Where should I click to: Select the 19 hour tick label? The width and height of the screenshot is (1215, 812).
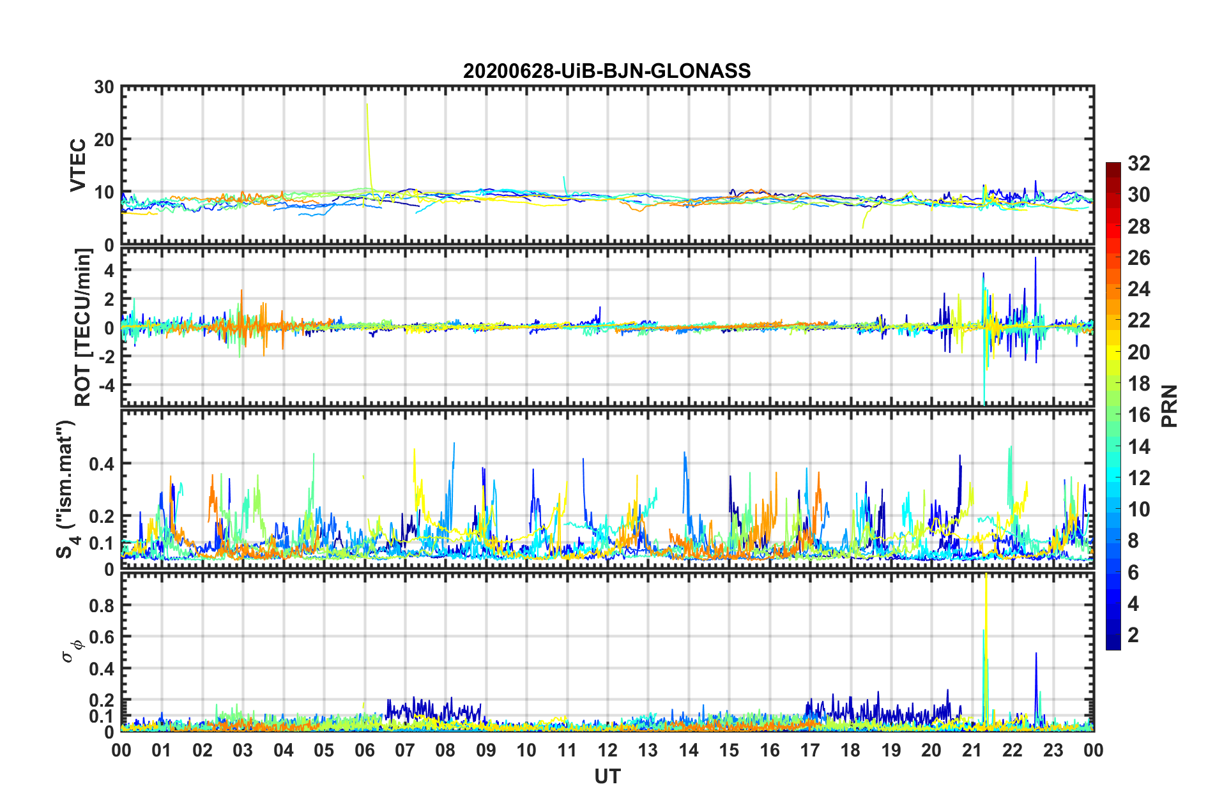click(891, 750)
